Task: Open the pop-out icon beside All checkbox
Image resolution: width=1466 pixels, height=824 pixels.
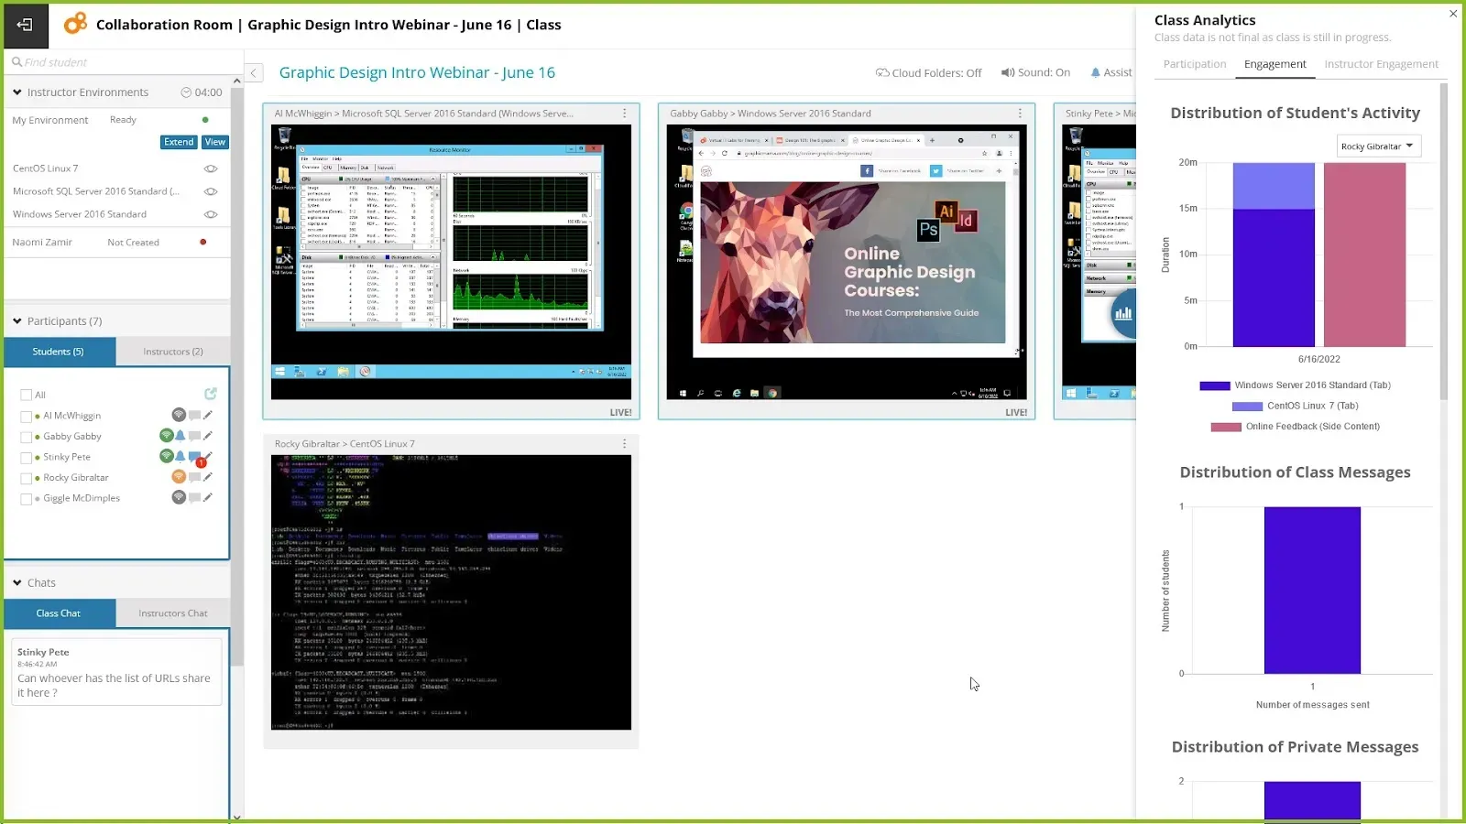Action: point(210,394)
